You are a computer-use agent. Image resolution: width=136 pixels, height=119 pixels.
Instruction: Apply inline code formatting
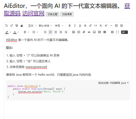(95, 26)
